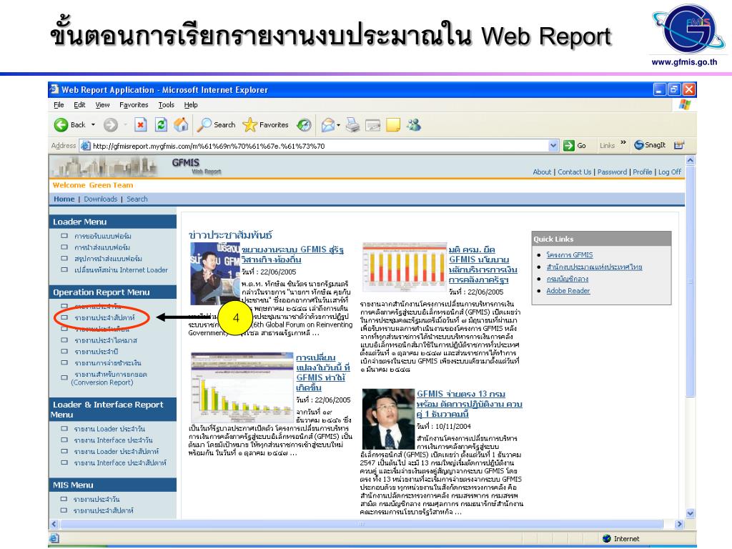Open รายงาน Loader ประจำวัน item

pyautogui.click(x=109, y=429)
